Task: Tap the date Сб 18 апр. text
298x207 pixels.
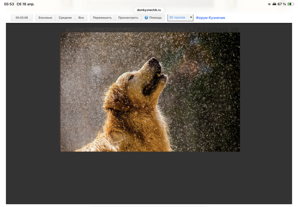Action: tap(26, 4)
